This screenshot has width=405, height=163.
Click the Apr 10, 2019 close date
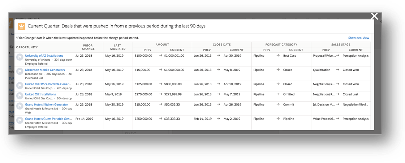click(x=232, y=84)
